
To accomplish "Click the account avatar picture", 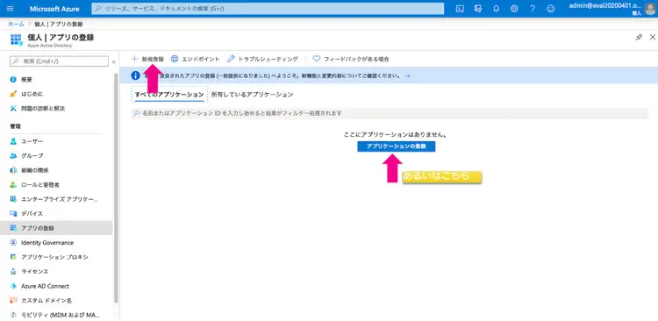I will pos(650,9).
